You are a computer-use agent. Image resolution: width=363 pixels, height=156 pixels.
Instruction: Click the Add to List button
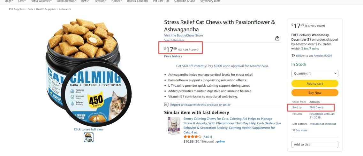[314, 144]
